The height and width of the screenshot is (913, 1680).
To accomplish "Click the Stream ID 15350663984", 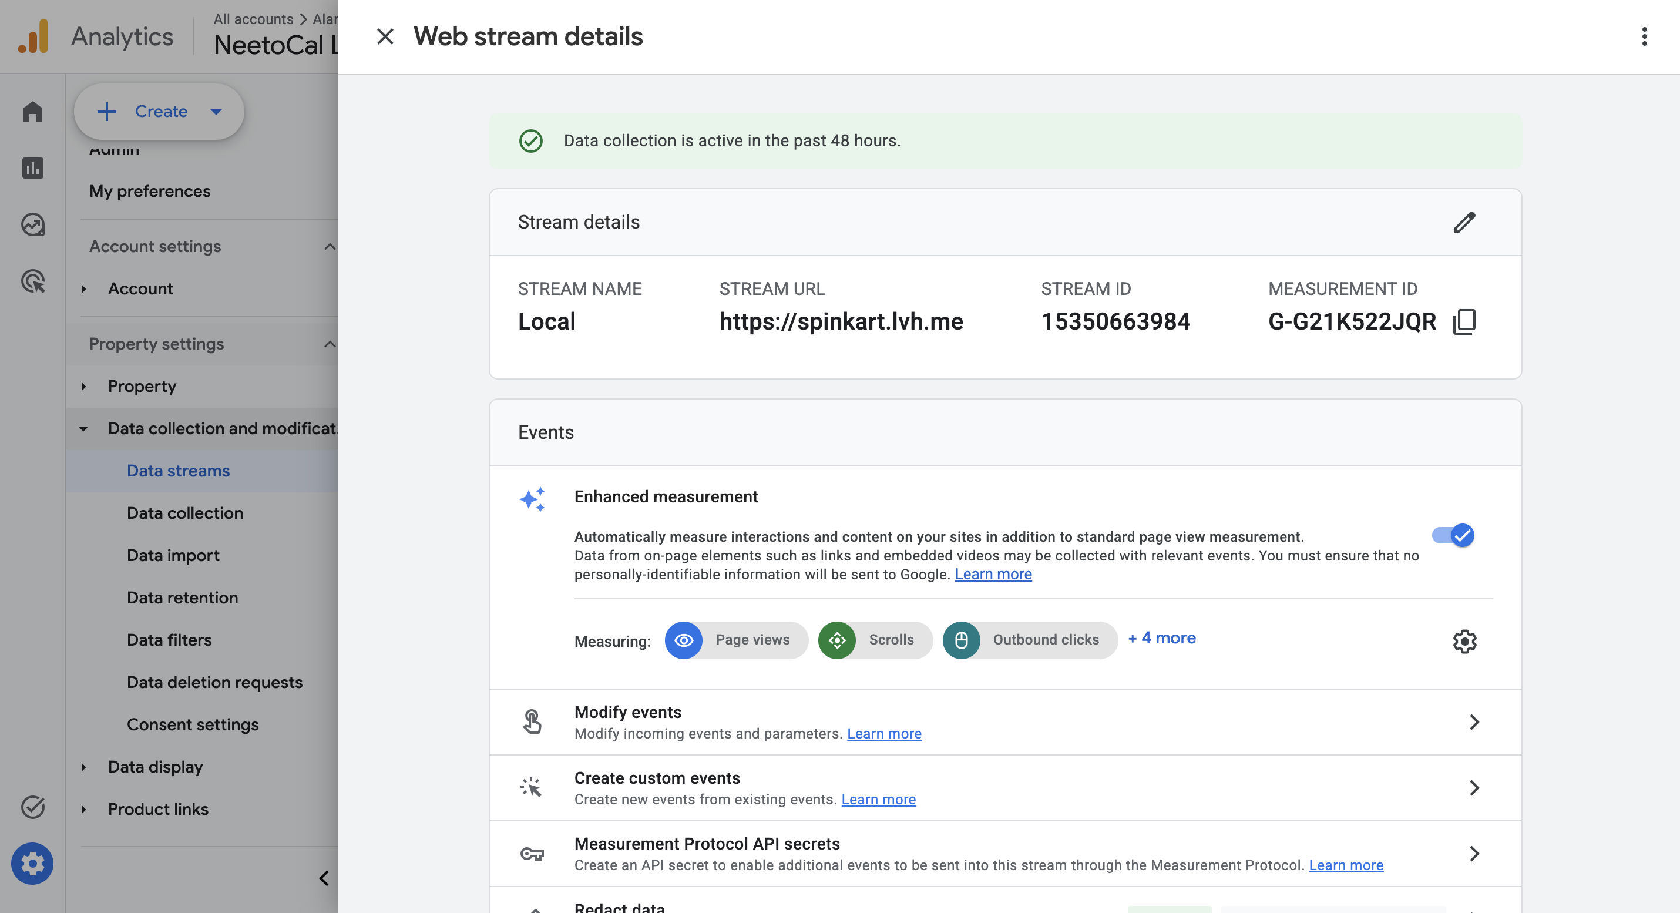I will tap(1115, 321).
